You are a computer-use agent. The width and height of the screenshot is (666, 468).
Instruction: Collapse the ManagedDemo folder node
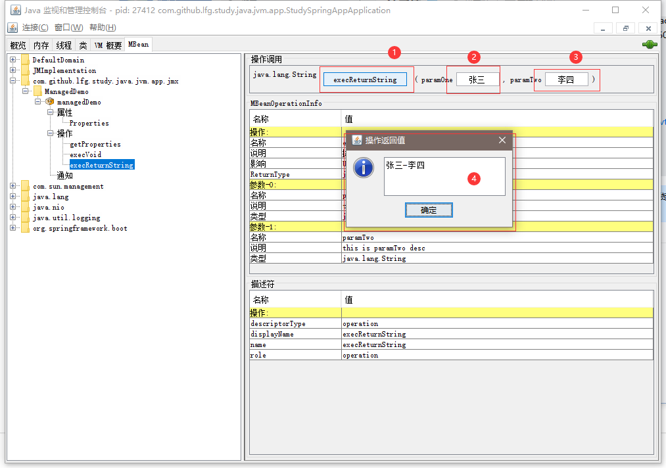click(25, 91)
